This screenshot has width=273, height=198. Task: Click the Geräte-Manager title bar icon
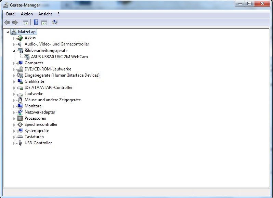pos(5,5)
